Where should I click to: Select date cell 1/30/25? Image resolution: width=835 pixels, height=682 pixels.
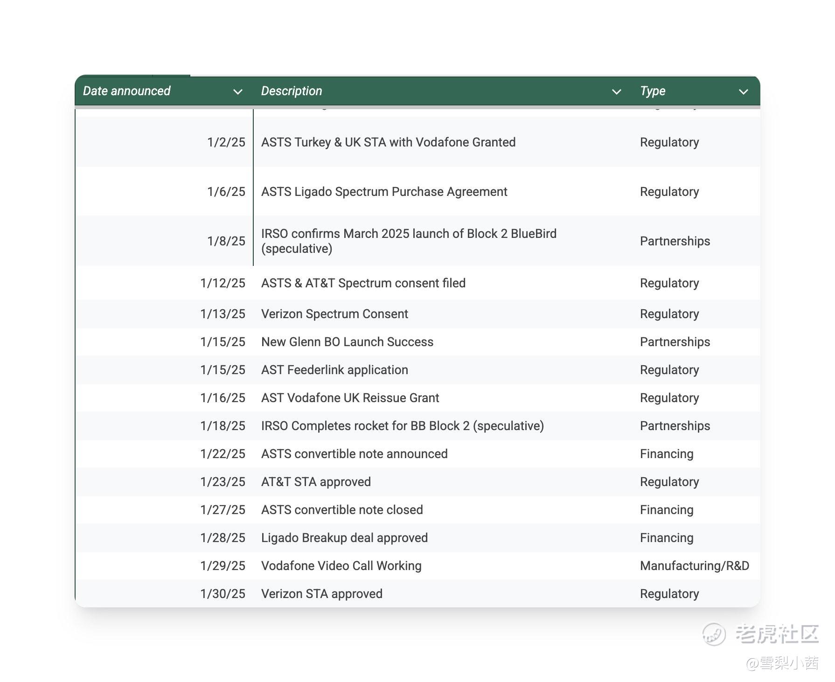pyautogui.click(x=223, y=594)
